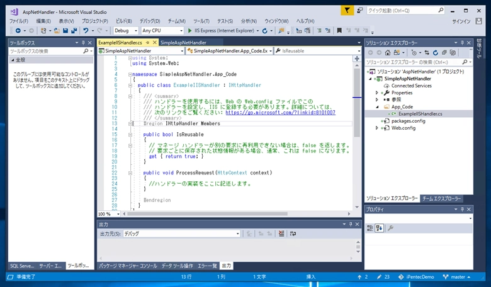
Task: Click the Save All toolbar icon
Action: pyautogui.click(x=74, y=31)
